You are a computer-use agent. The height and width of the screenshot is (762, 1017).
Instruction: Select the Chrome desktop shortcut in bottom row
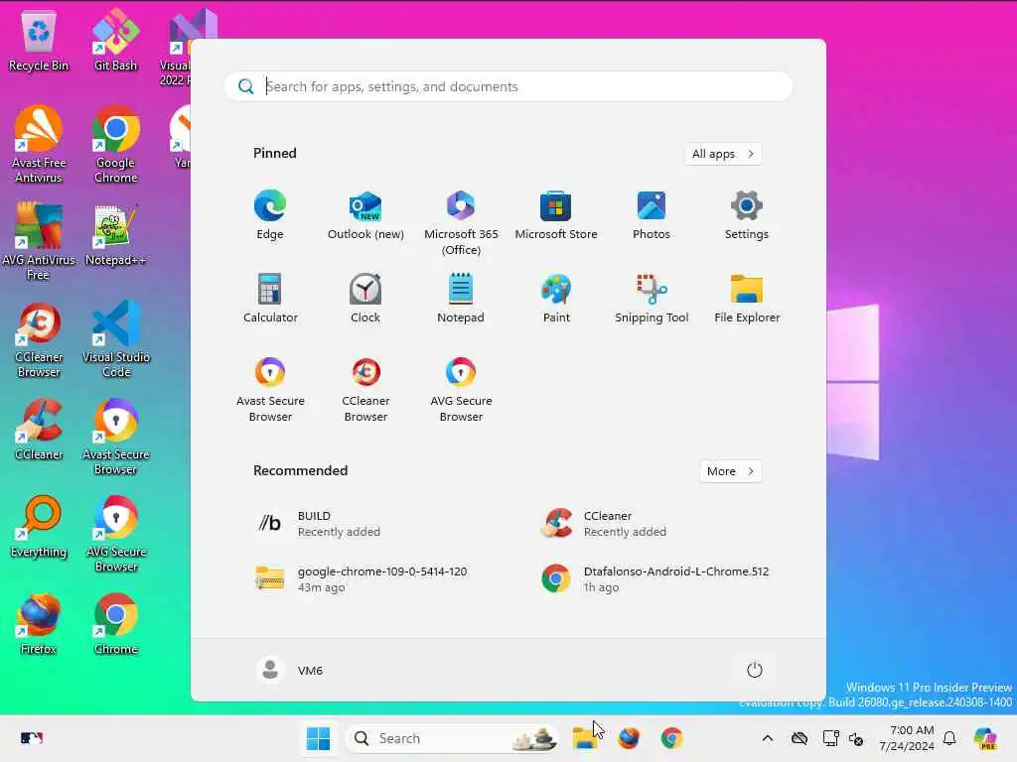[115, 624]
